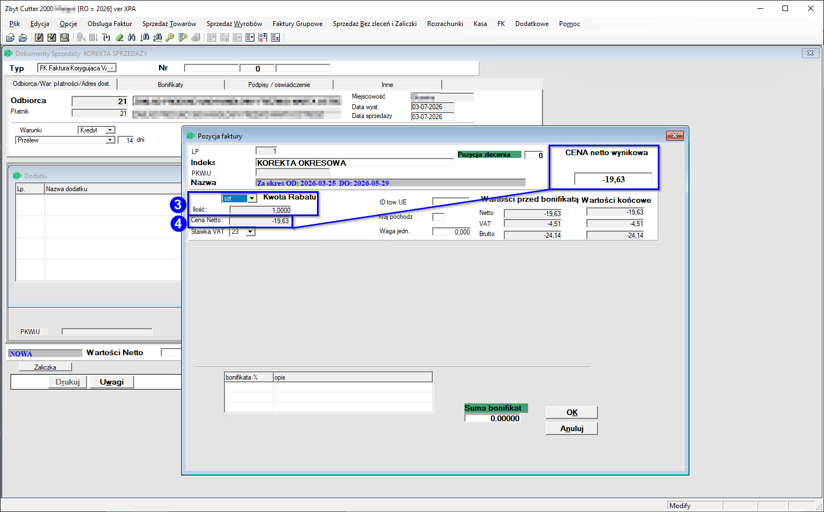Click the CENA netto wynikowa value field
Image resolution: width=824 pixels, height=512 pixels.
(x=613, y=179)
